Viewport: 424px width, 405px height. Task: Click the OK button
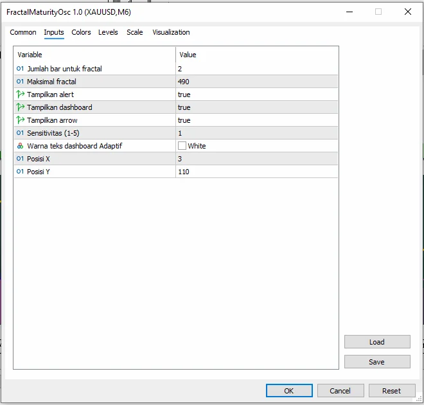click(289, 390)
